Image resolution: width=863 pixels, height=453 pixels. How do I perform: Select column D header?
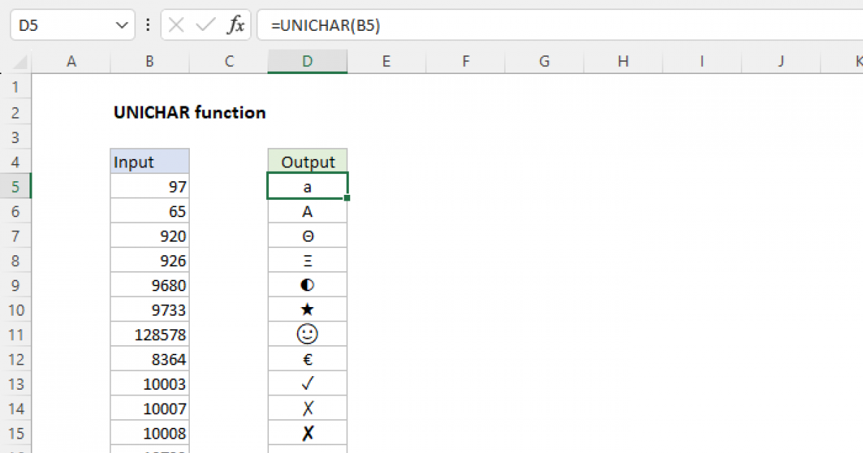click(307, 61)
